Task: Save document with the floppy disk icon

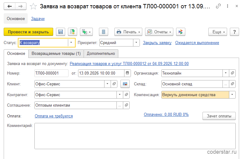Action: pyautogui.click(x=61, y=32)
